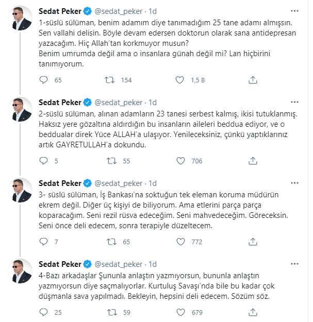Share the fourth tweet about Kurtuluş Savaşı
Viewport: 313px width, 322px height.
[x=253, y=312]
